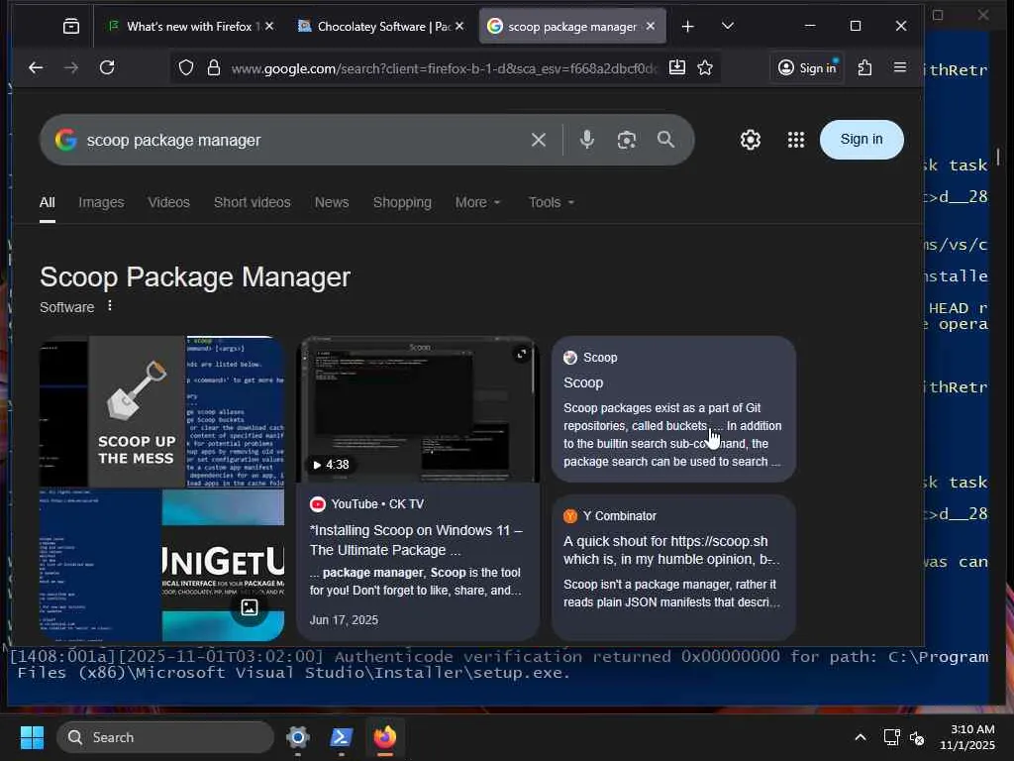Open Installing Scoop on Windows 11 video
This screenshot has width=1014, height=761.
417,540
